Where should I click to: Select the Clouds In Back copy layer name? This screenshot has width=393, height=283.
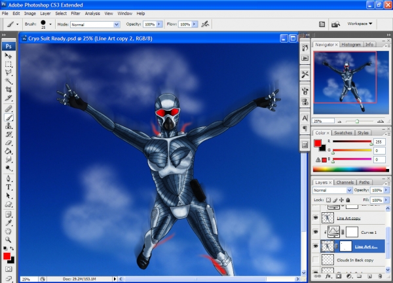(355, 260)
